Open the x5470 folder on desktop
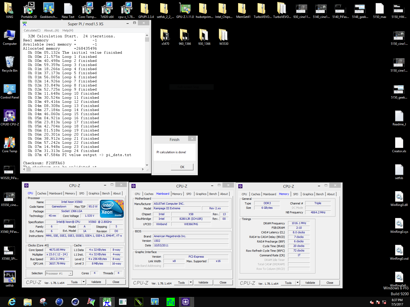This screenshot has height=307, width=410. point(165,37)
